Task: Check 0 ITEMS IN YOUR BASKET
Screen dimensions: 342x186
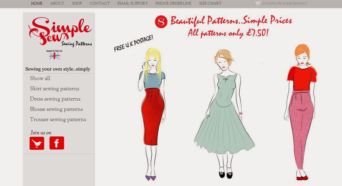Action: [x=285, y=4]
